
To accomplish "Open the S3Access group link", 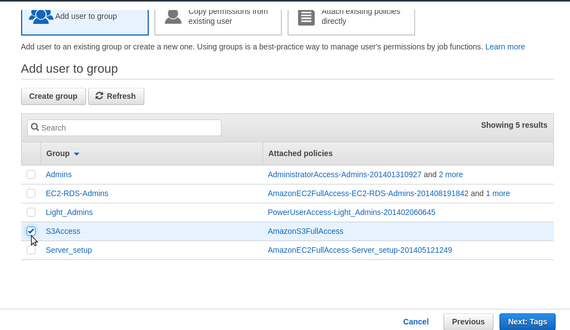I will (x=63, y=231).
